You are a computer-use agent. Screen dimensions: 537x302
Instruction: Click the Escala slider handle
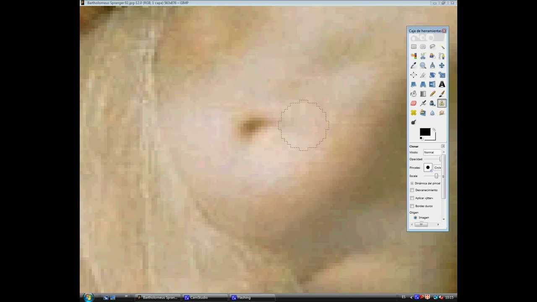[x=436, y=176]
